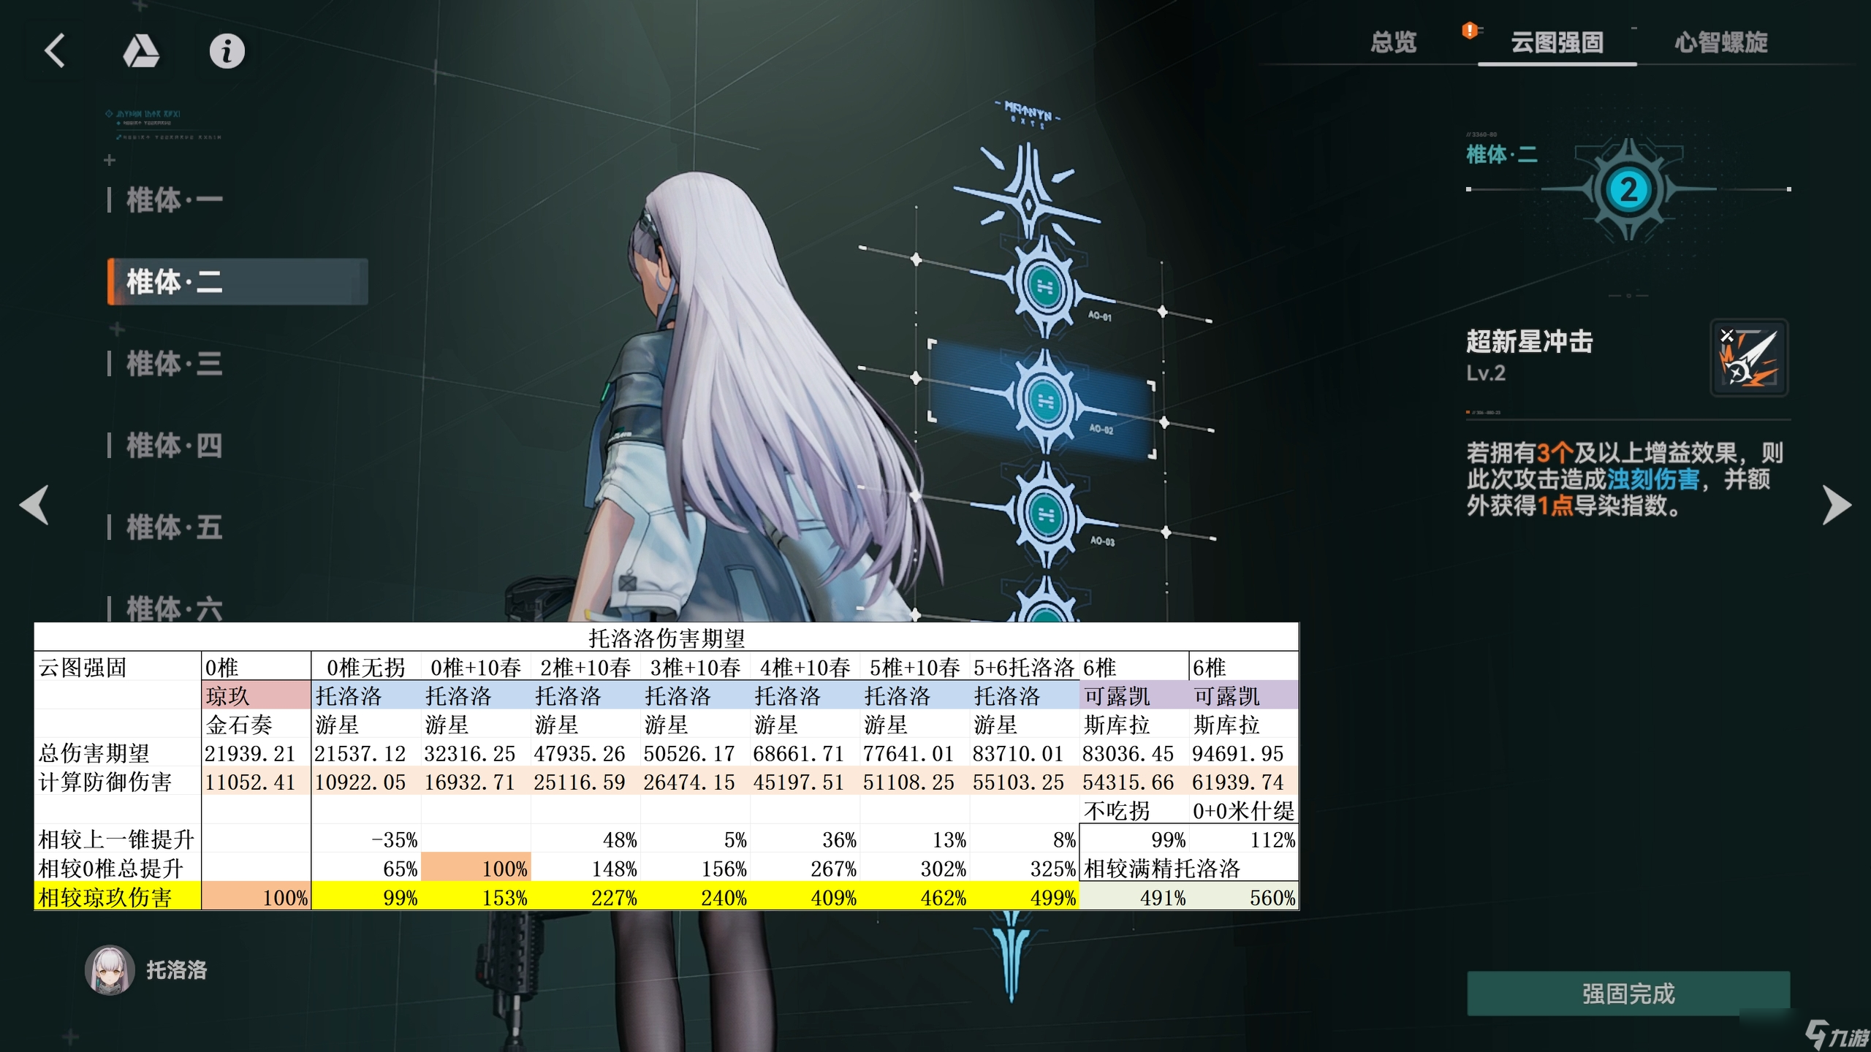Image resolution: width=1871 pixels, height=1052 pixels.
Task: Open the 超新星冲击 skill icon
Action: coord(1749,358)
